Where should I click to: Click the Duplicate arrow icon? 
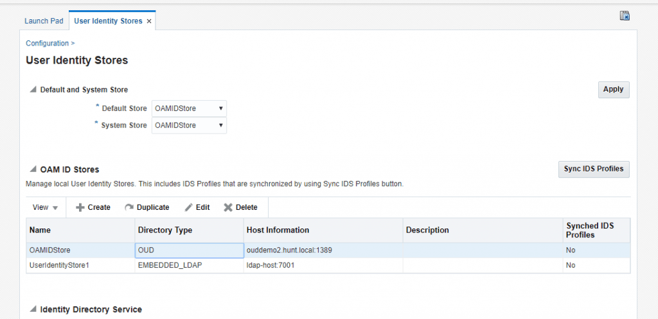tap(129, 207)
